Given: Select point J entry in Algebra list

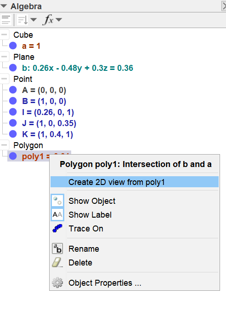Looking at the screenshot, I should pyautogui.click(x=49, y=123).
